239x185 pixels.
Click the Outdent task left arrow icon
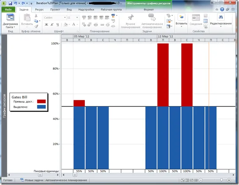coord(84,24)
